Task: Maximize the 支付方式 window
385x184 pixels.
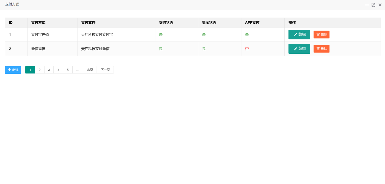Action: pyautogui.click(x=373, y=5)
